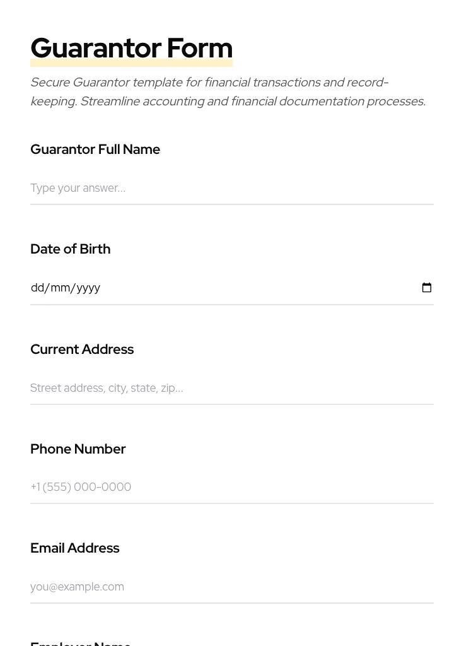Click the "Phone Number" label
The image size is (464, 646).
[78, 449]
